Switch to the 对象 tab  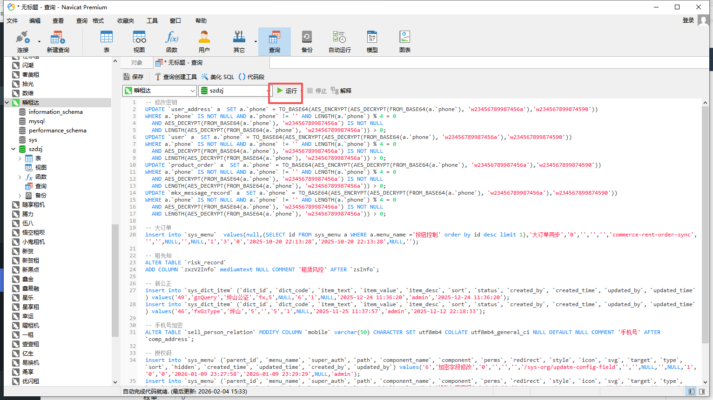tap(137, 63)
